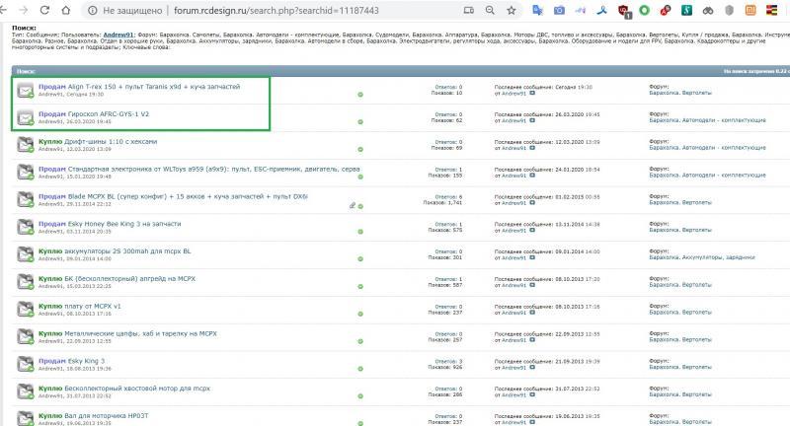Click the zoom magnifier icon in address bar

click(488, 12)
